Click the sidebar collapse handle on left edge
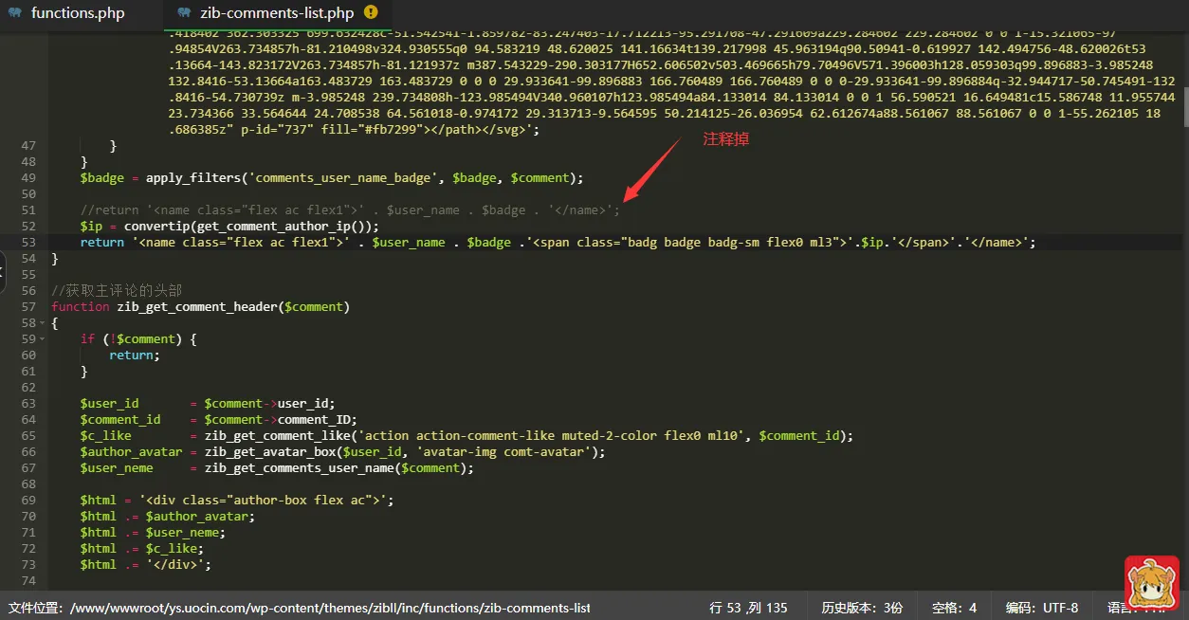This screenshot has width=1189, height=620. coord(3,275)
